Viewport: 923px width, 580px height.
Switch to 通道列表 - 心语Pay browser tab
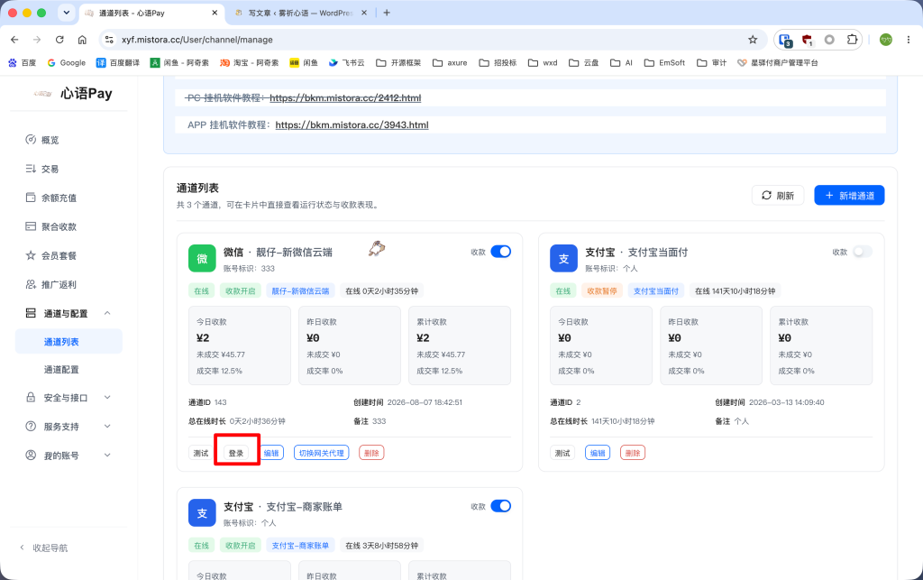click(151, 13)
